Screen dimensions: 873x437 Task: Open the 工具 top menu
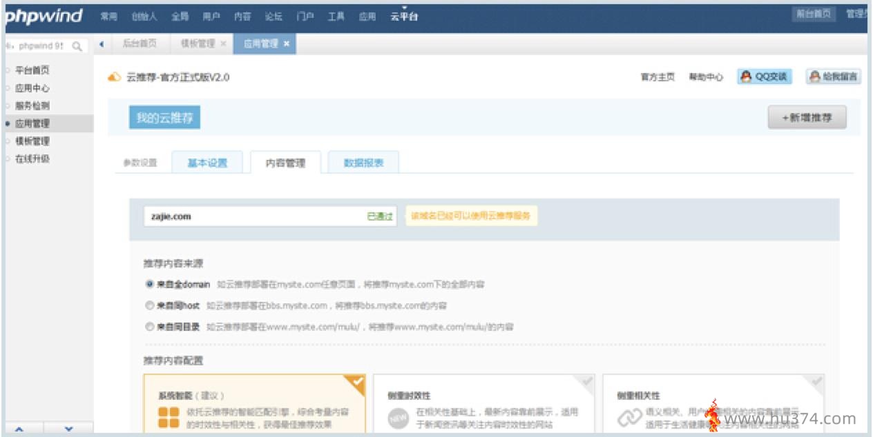[336, 17]
